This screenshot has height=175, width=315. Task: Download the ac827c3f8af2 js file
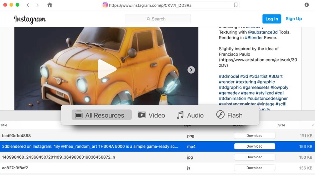tap(254, 168)
